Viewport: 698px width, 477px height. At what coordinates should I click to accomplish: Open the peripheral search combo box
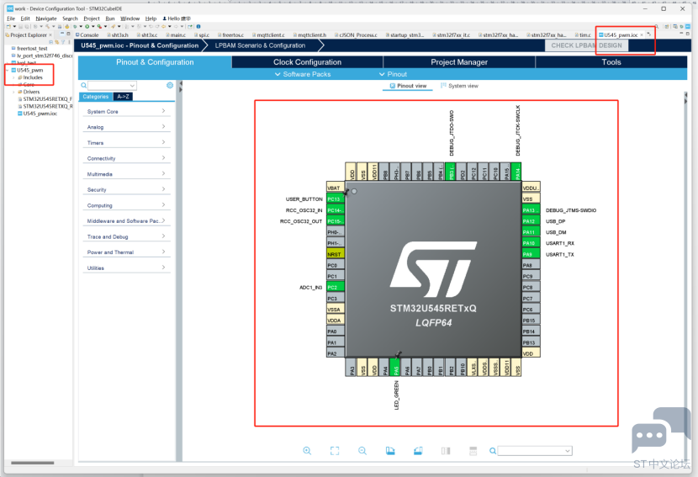click(x=112, y=86)
